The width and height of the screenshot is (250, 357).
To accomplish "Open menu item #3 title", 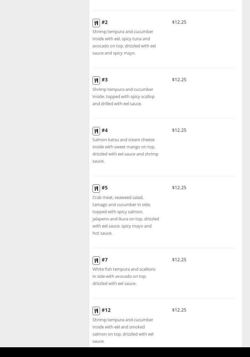I will tap(105, 80).
